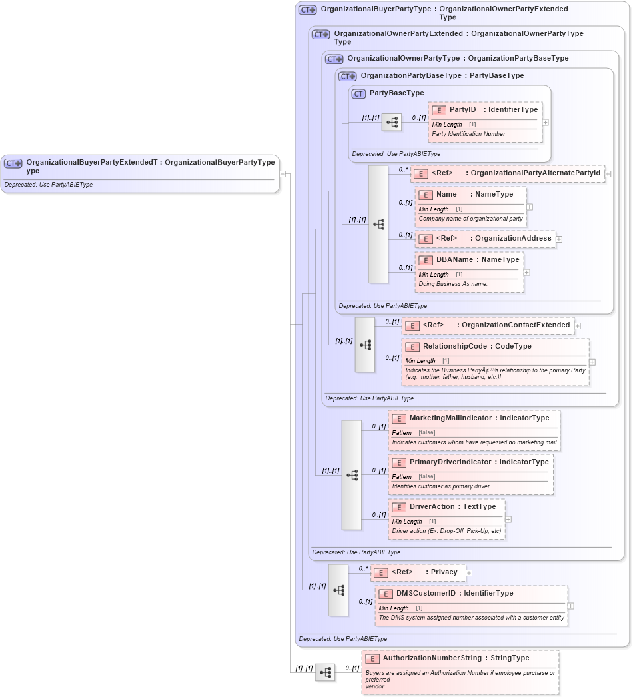Click the CT icon on OrganizationalOwnerPartyTypeExtended header

tap(319, 34)
